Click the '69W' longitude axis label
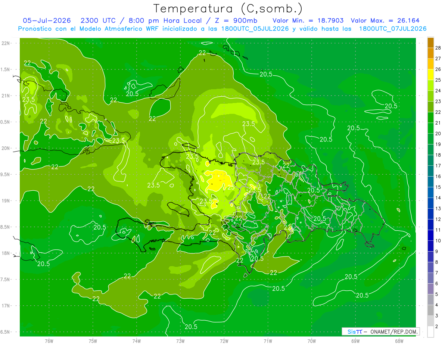The width and height of the screenshot is (448, 346). click(x=355, y=341)
